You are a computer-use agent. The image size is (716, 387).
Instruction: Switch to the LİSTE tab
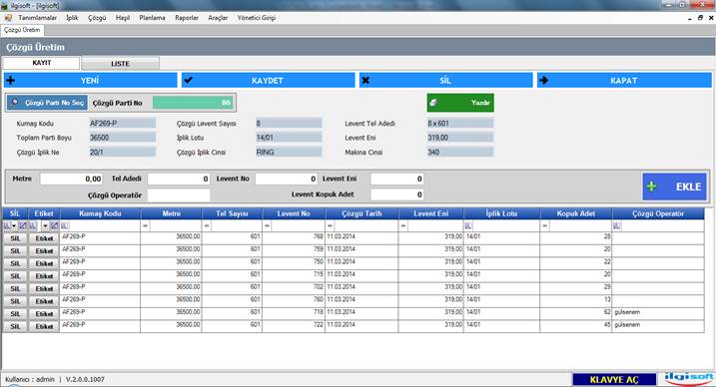(120, 64)
